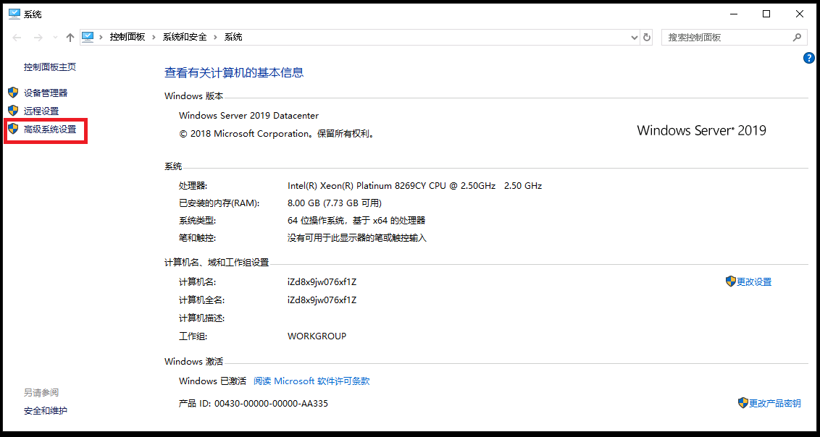This screenshot has width=820, height=437.
Task: Click the pen and touch value 没有可用于此显示器的笔或触控输入
Action: (x=357, y=238)
